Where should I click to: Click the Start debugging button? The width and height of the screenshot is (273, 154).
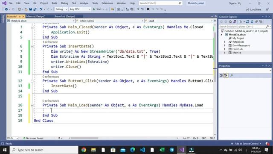coord(97,9)
